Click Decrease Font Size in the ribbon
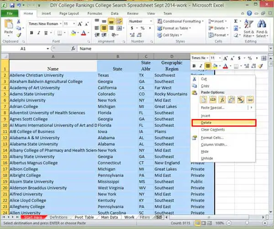274x229 pixels. coord(87,24)
